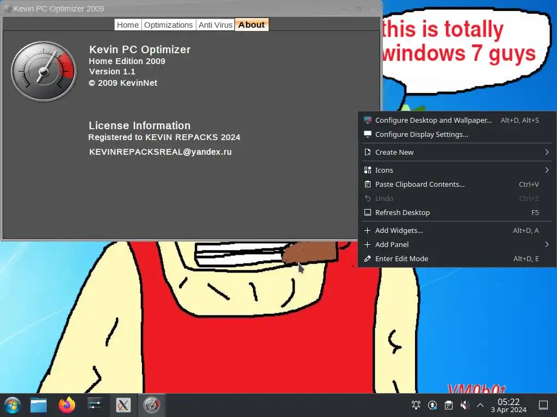Click the document icon beside Create New
The width and height of the screenshot is (557, 417).
tap(368, 152)
